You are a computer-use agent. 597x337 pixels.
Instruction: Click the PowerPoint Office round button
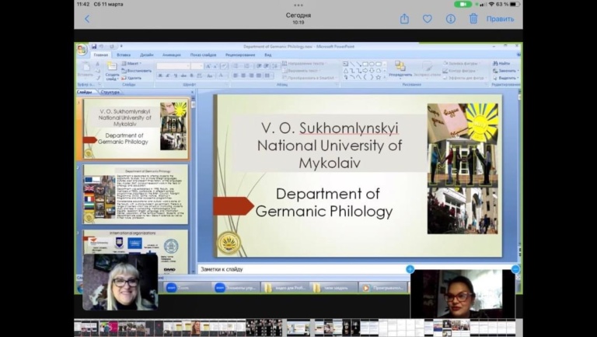click(82, 50)
